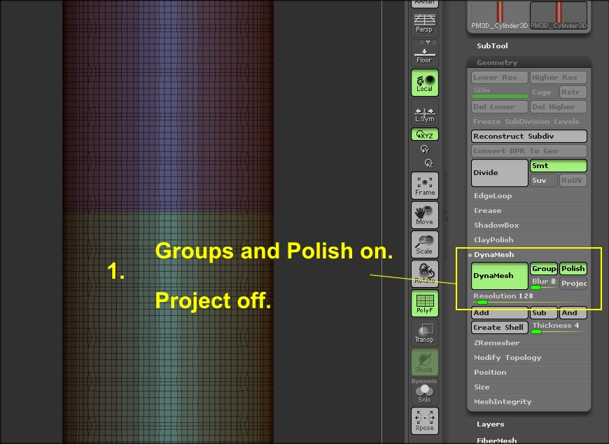Open the FiberMesh subpalette
The height and width of the screenshot is (444, 609).
tap(497, 440)
